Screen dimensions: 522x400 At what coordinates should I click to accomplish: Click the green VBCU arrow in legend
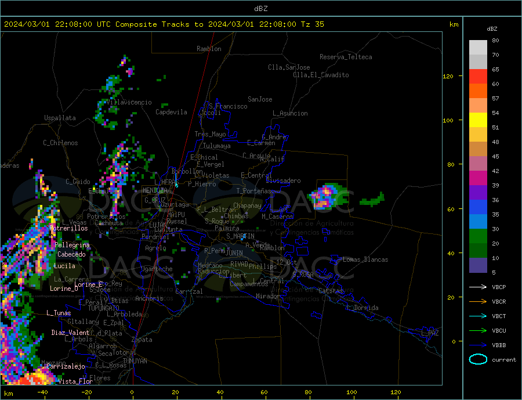click(x=478, y=331)
